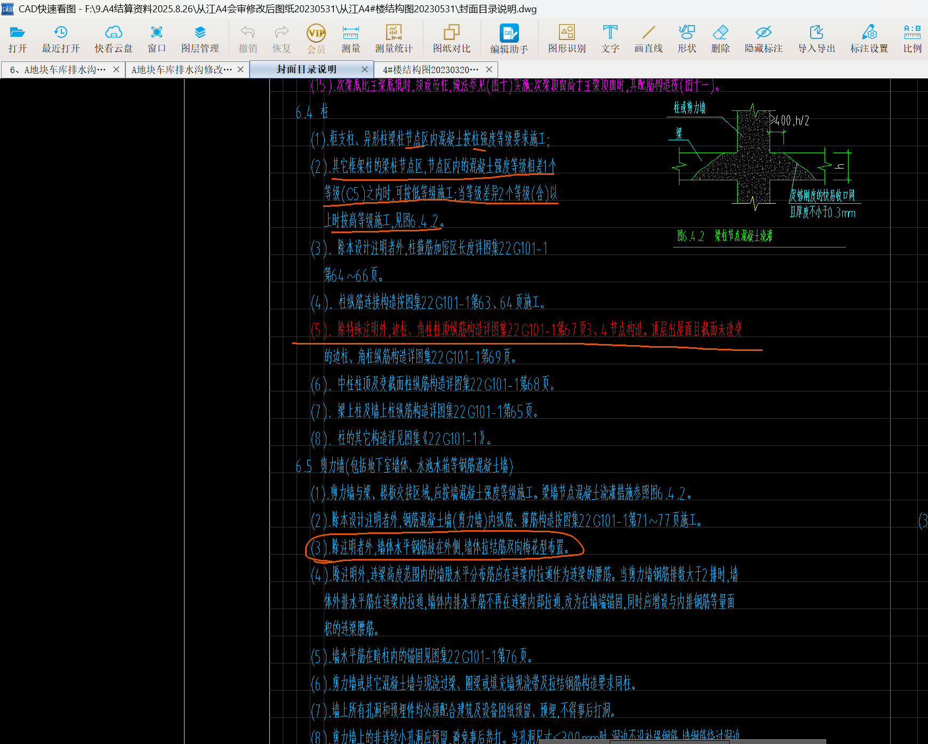Click heading text 6.4 柱
The image size is (928, 744).
pyautogui.click(x=312, y=112)
